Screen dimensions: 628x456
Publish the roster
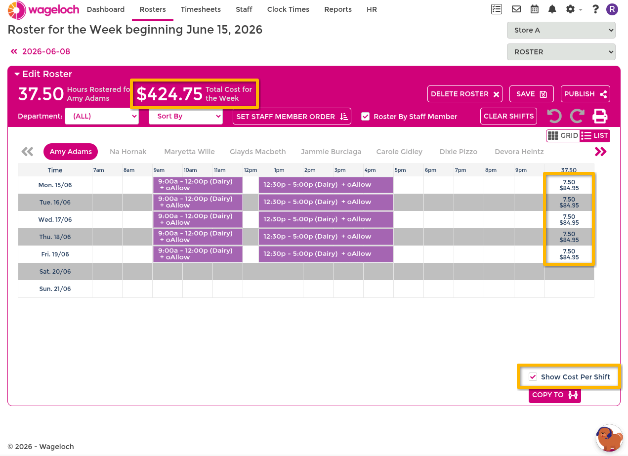click(x=585, y=94)
